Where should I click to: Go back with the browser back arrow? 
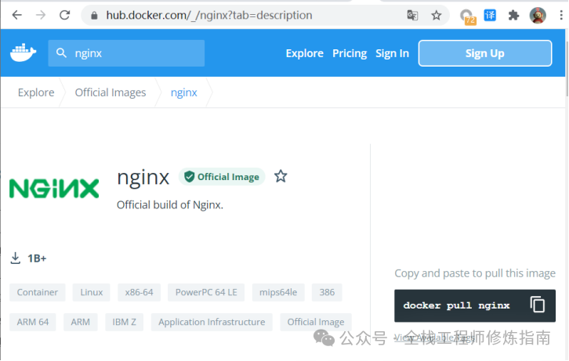tap(16, 15)
